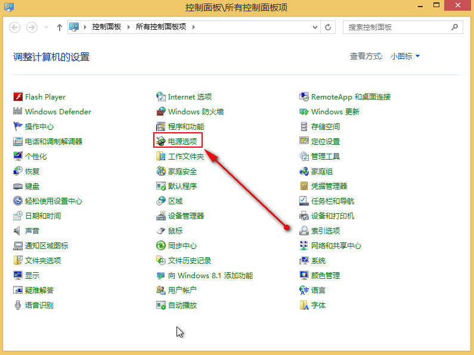Open the 小图标 view mode dropdown
The height and width of the screenshot is (355, 474).
click(x=405, y=56)
